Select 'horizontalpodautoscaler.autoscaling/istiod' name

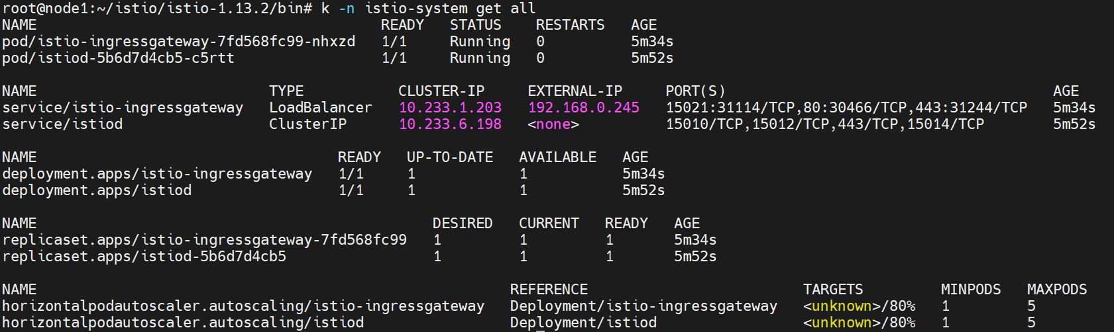(183, 323)
